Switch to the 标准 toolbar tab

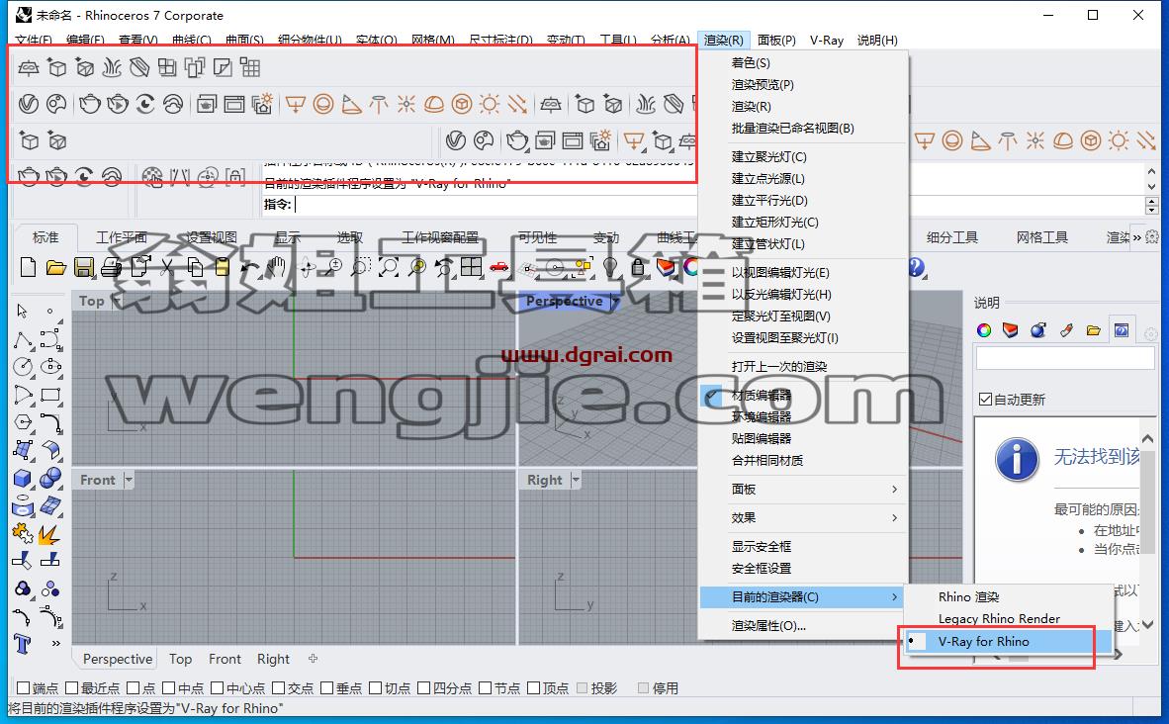[45, 237]
